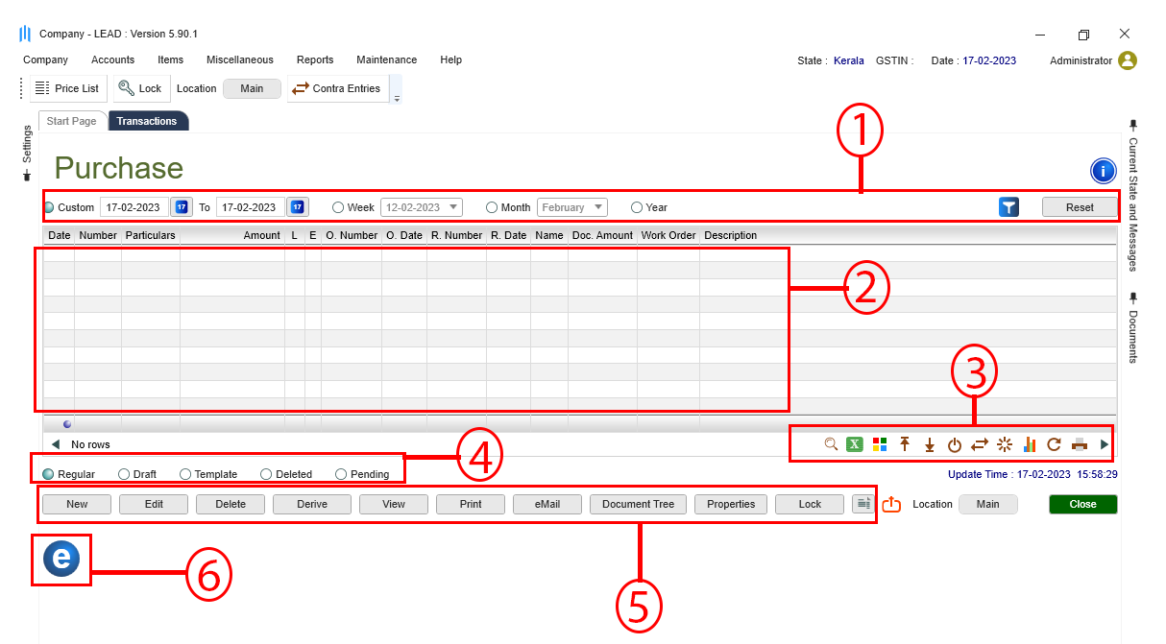Viewport: 1166px width, 644px height.
Task: Open the bar chart icon
Action: click(1030, 444)
